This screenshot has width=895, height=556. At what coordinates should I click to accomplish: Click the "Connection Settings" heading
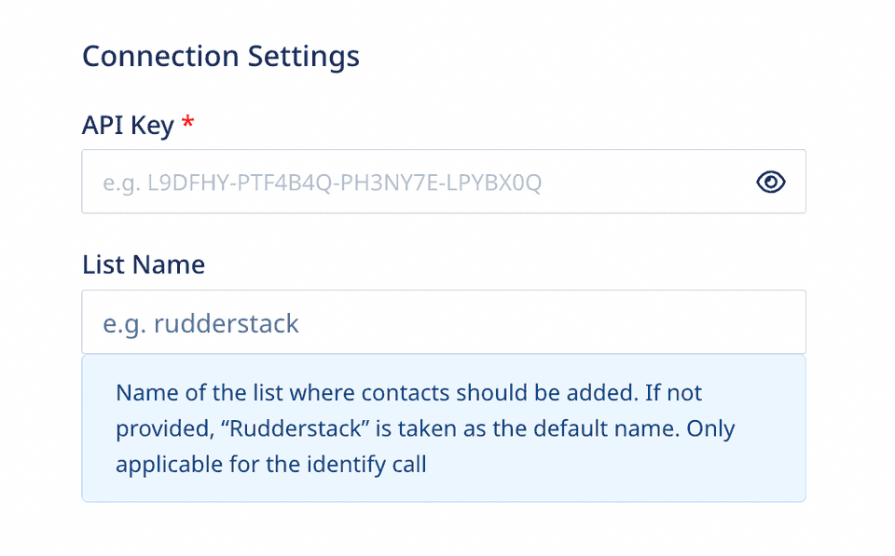(x=221, y=57)
